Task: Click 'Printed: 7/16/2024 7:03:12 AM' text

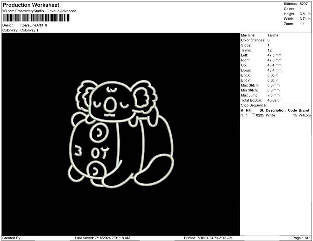Action: point(208,238)
